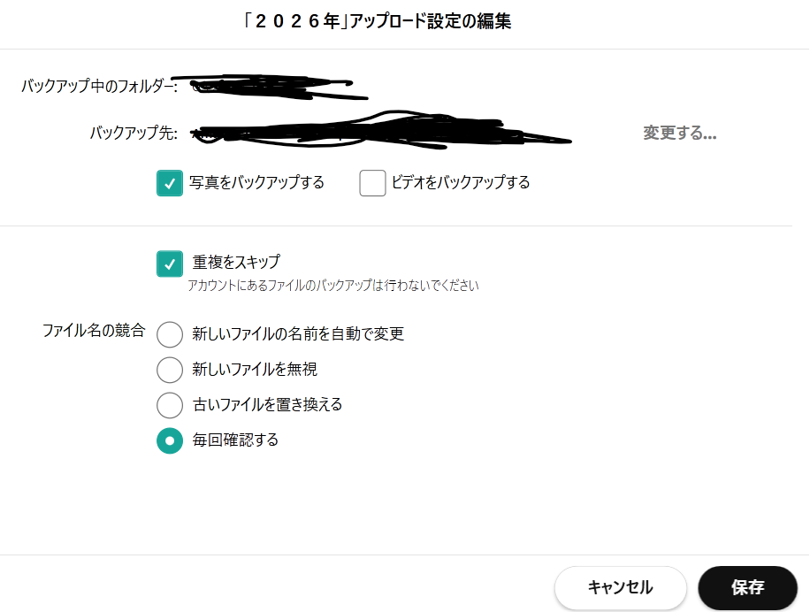Click the 重複をスキップ label text

click(x=236, y=262)
